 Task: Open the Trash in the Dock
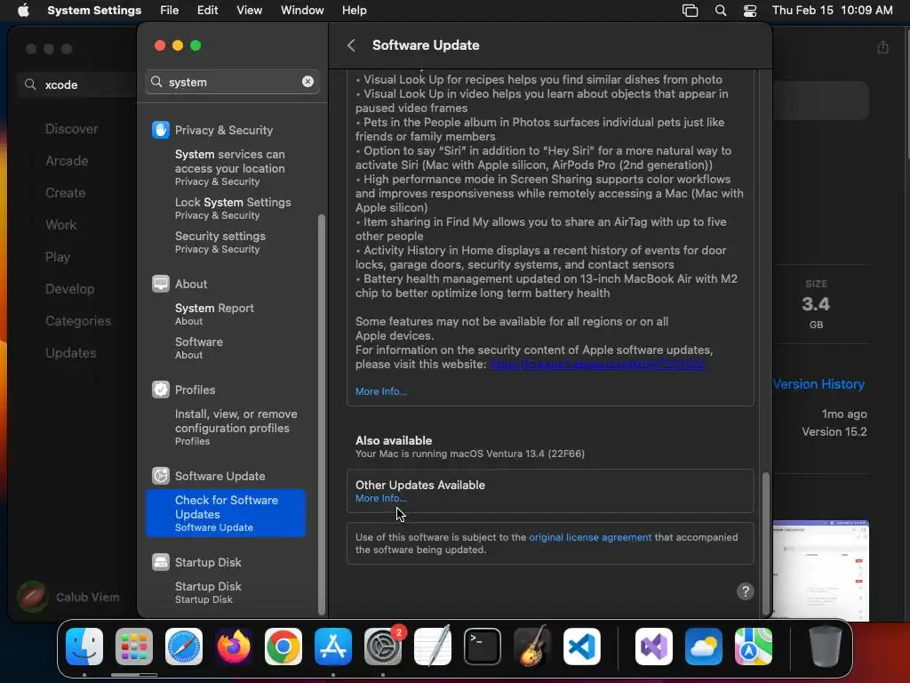[826, 647]
